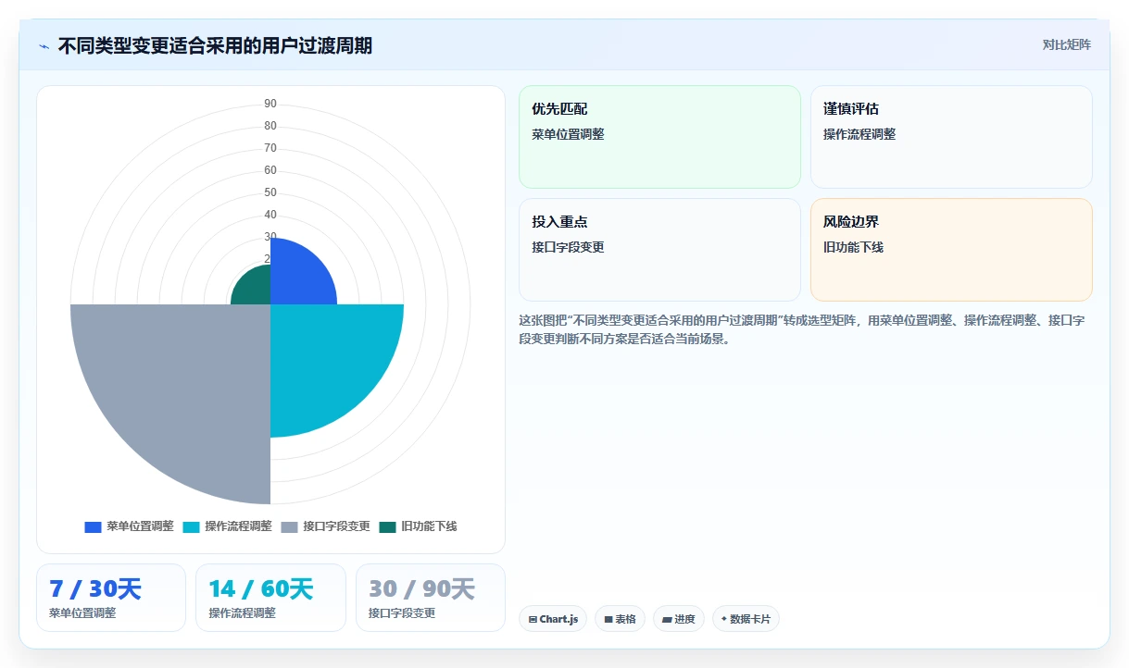Select the dark green 旧功能下线 chart segment
This screenshot has height=668, width=1129.
[x=255, y=289]
